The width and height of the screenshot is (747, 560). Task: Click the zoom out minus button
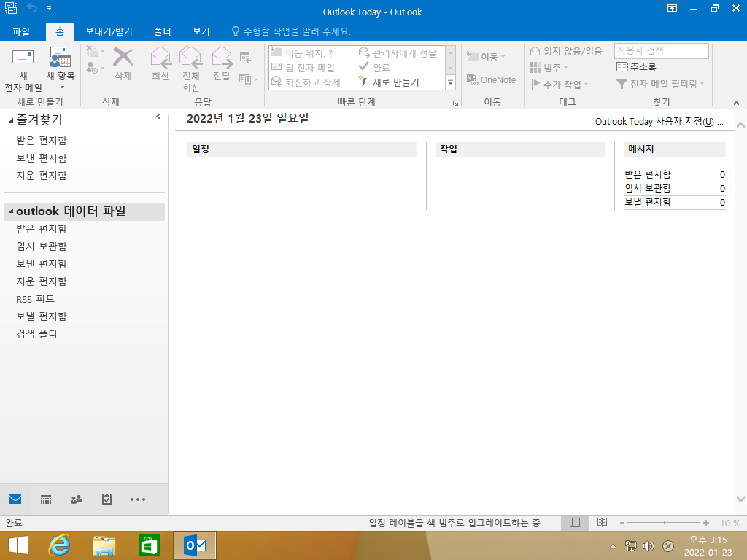tap(622, 522)
